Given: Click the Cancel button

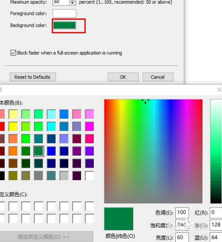Looking at the screenshot, I should coord(158,77).
